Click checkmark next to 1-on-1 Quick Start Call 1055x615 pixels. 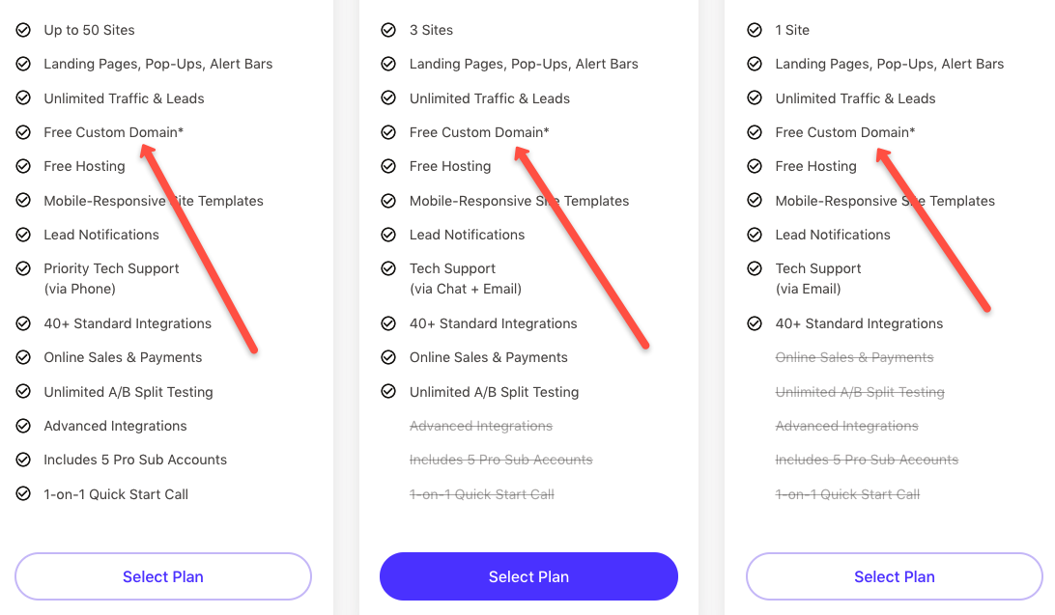point(23,494)
